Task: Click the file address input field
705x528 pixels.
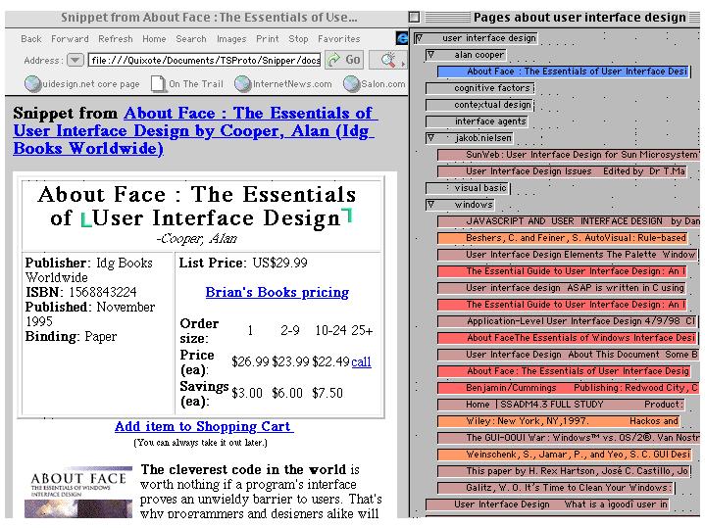Action: [x=205, y=60]
